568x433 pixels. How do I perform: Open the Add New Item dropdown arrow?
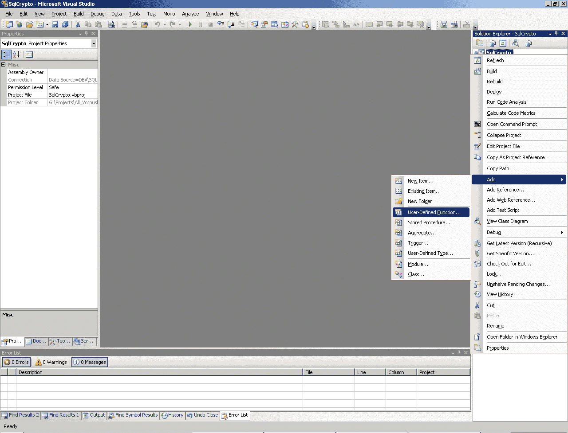pos(47,25)
